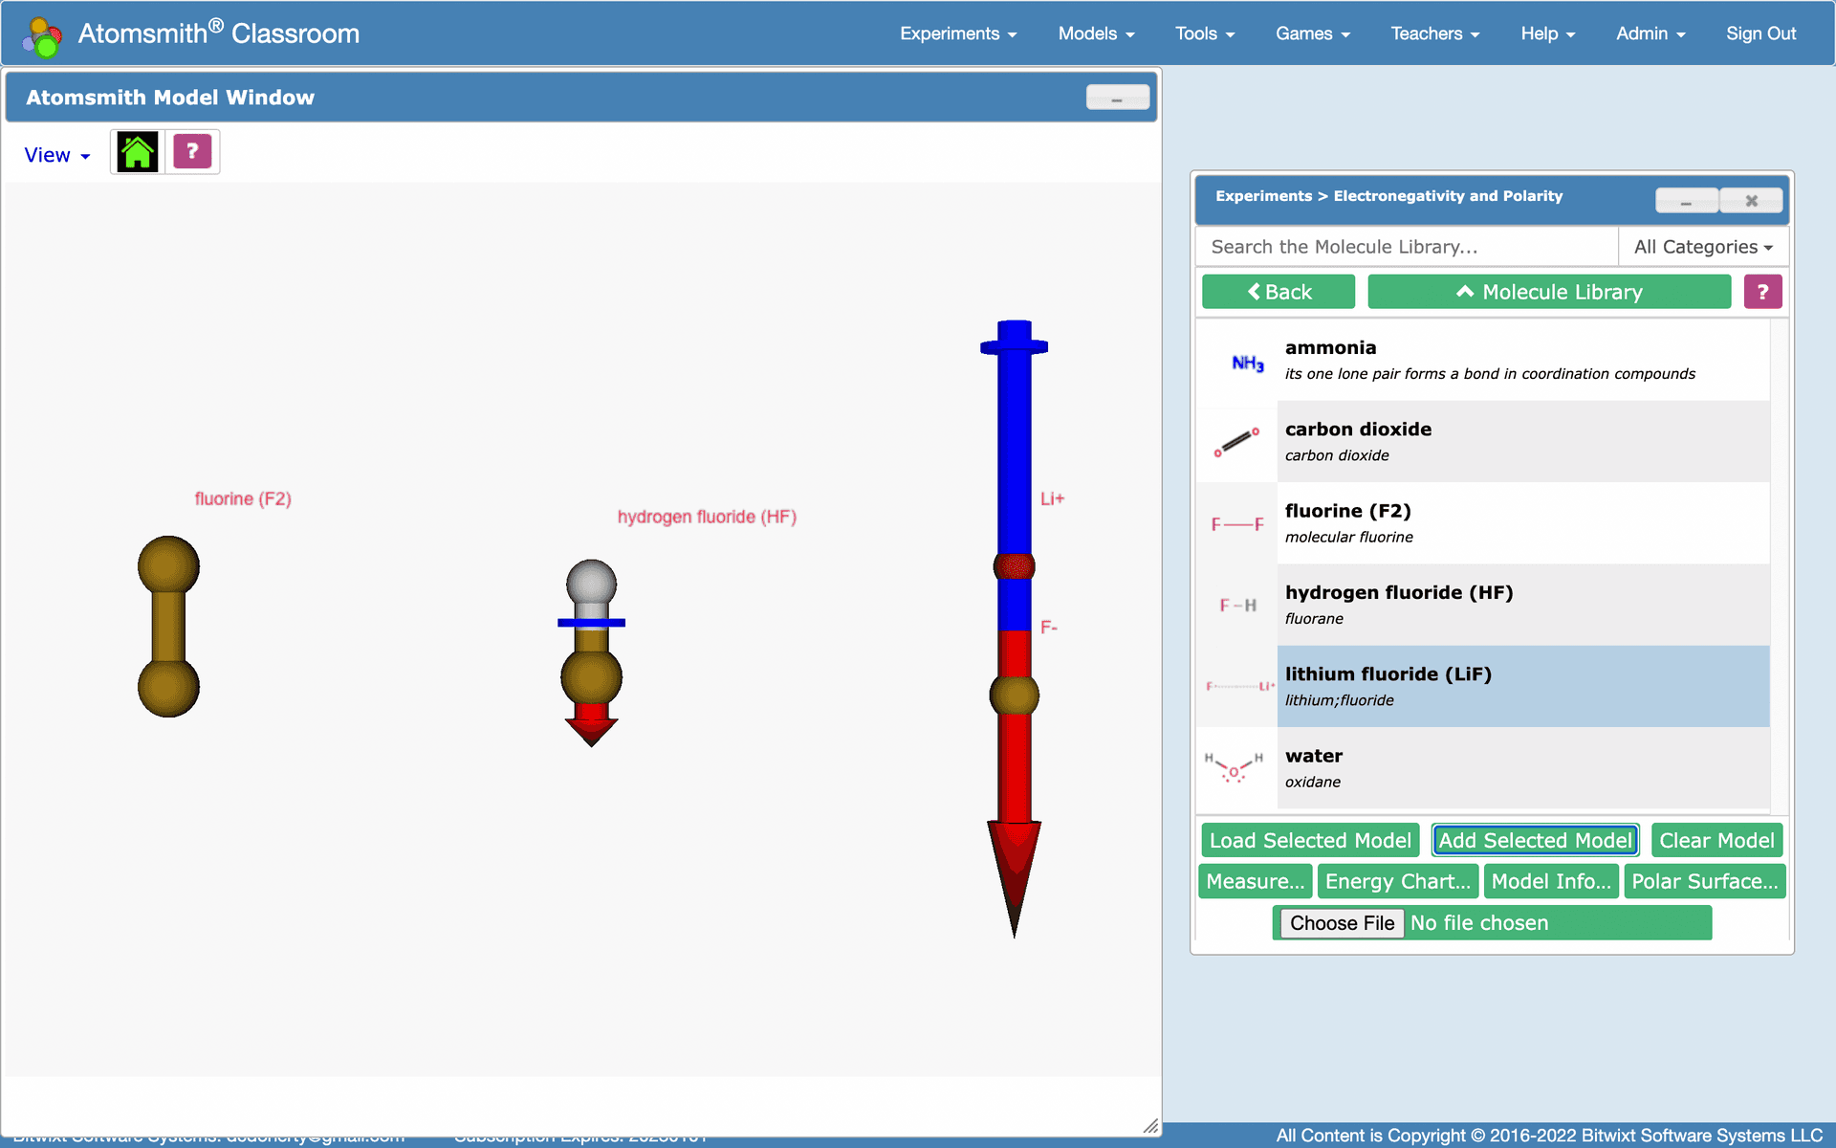Expand the Models dropdown menu
The image size is (1836, 1148).
pyautogui.click(x=1097, y=35)
